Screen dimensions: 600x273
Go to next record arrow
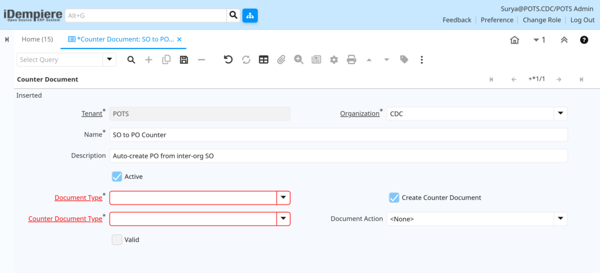coord(558,80)
